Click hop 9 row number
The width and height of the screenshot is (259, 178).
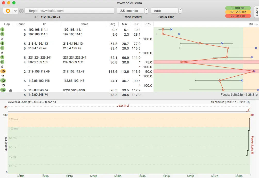click(2, 67)
